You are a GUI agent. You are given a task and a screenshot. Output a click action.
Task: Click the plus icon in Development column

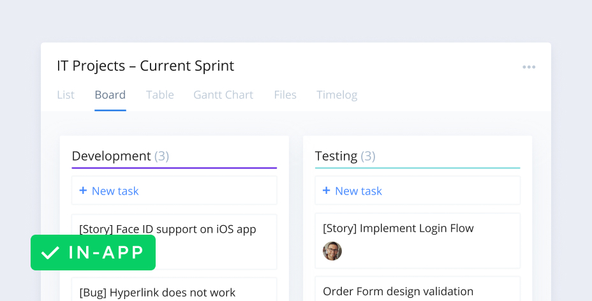click(83, 191)
